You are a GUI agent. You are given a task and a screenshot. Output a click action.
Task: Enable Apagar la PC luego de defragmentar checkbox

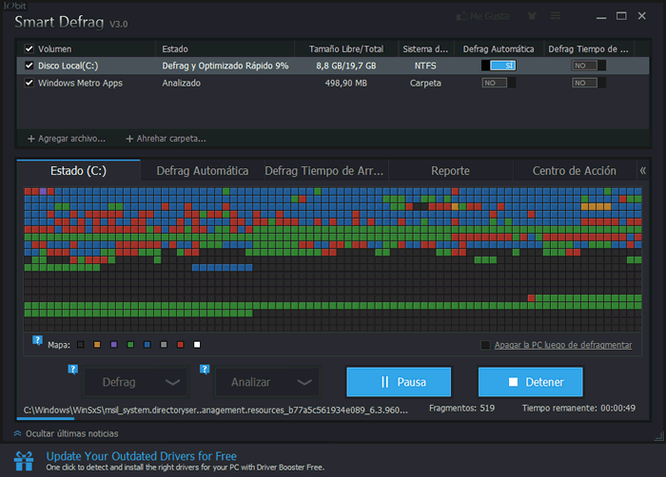tap(485, 345)
